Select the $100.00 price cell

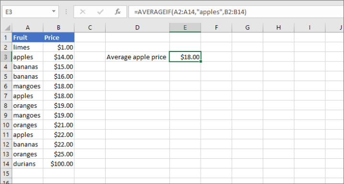tap(59, 164)
